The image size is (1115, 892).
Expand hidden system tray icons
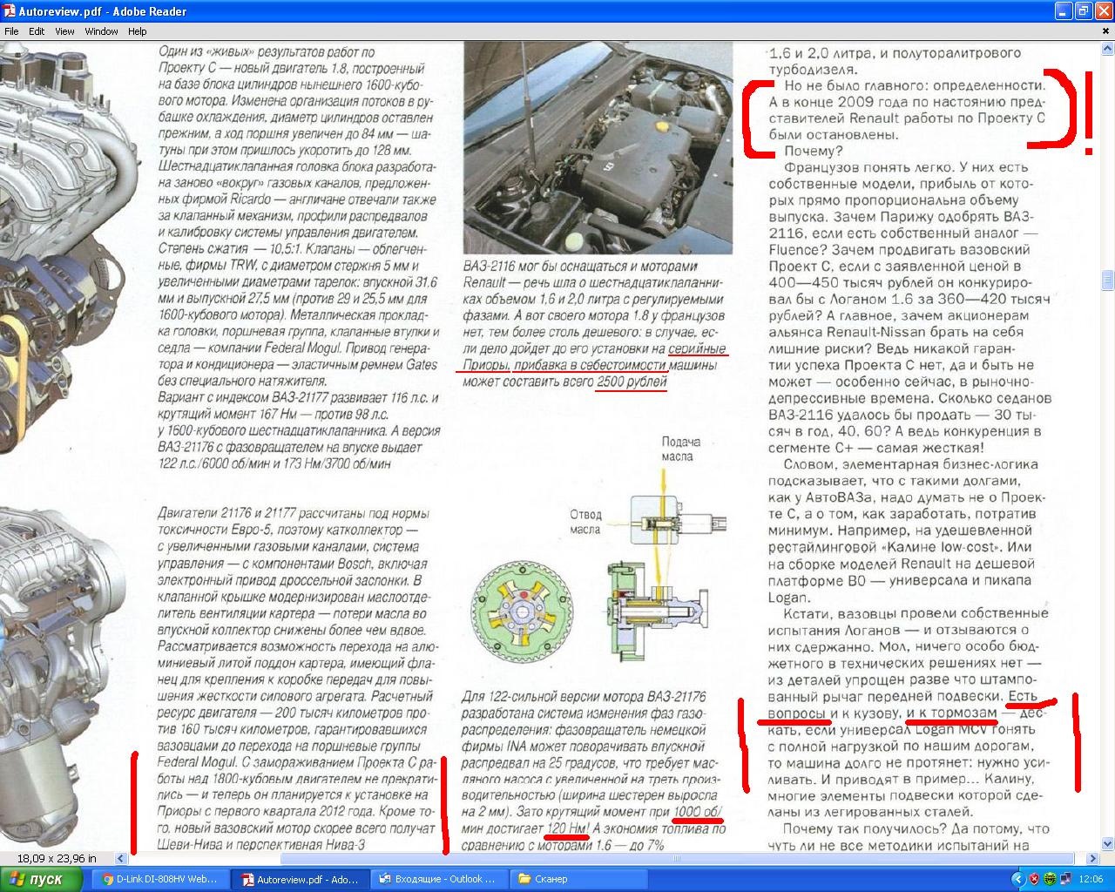pyautogui.click(x=1017, y=880)
